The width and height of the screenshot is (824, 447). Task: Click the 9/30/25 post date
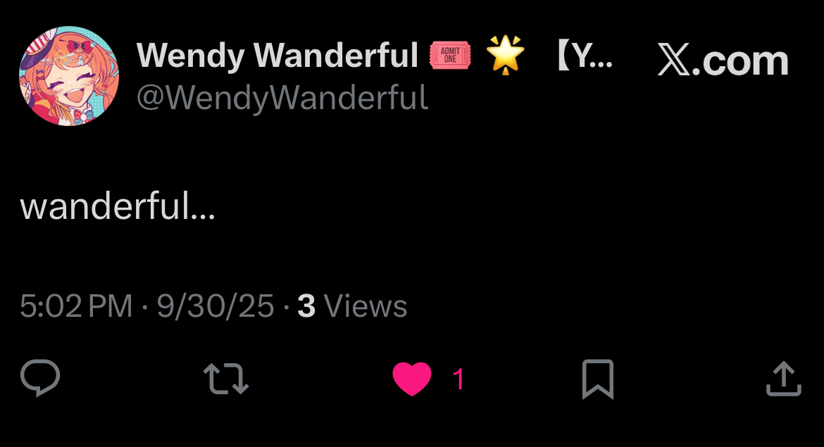pyautogui.click(x=216, y=306)
